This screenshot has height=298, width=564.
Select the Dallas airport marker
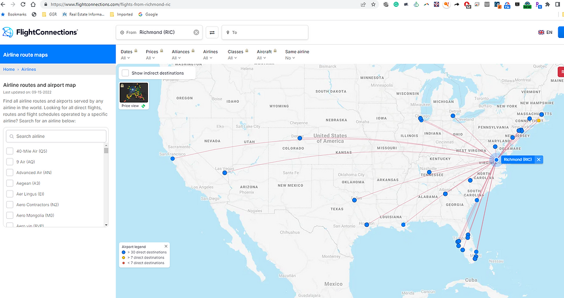tap(355, 200)
